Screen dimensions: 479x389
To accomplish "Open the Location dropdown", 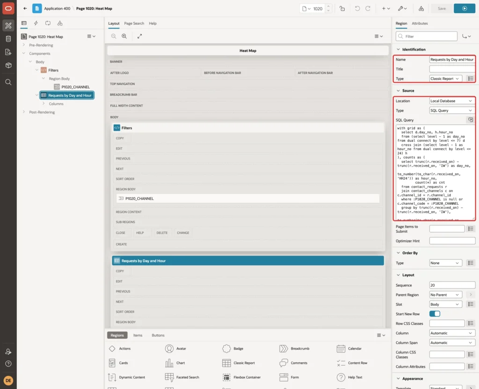I will pyautogui.click(x=452, y=101).
